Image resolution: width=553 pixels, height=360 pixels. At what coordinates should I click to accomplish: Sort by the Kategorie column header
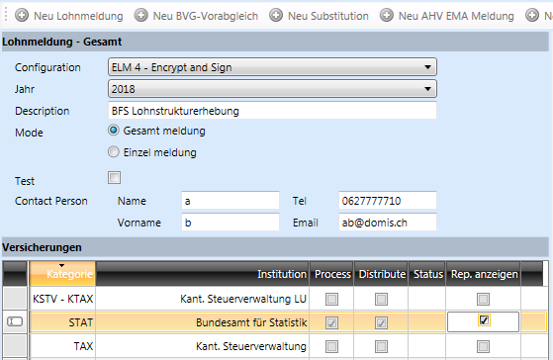(x=62, y=274)
